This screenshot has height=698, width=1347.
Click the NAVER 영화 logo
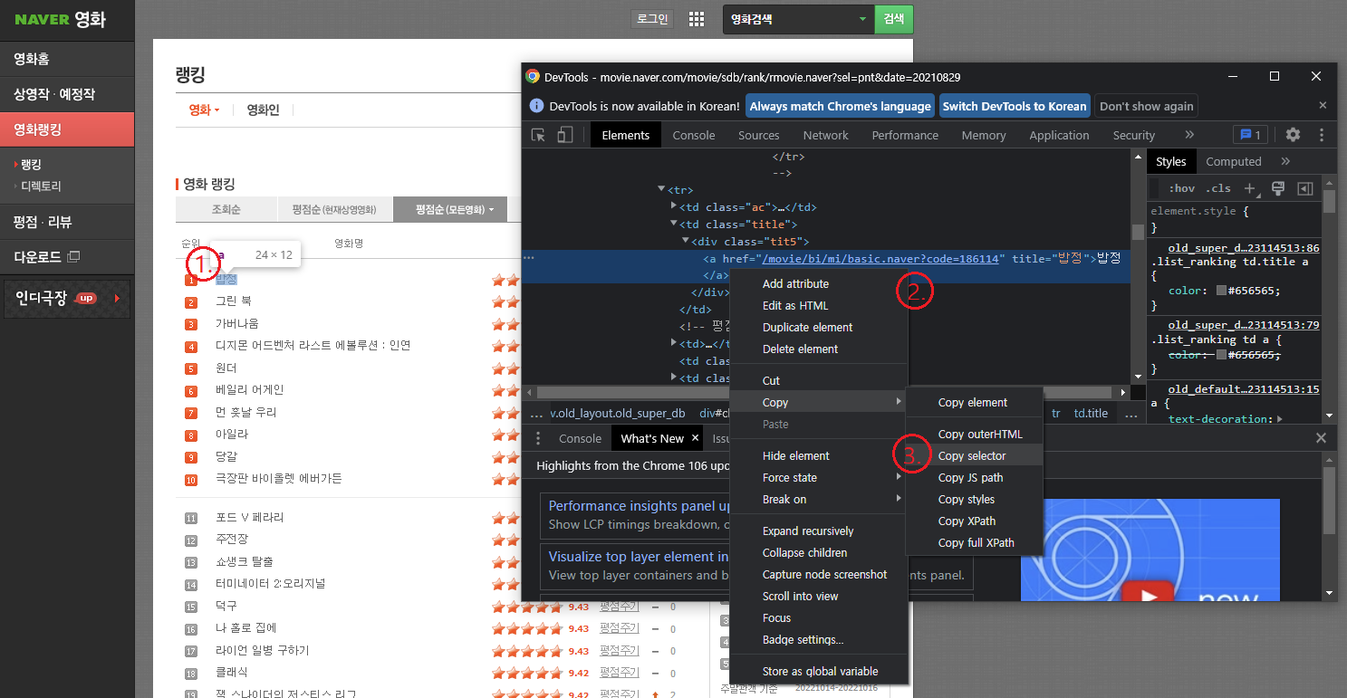[60, 19]
